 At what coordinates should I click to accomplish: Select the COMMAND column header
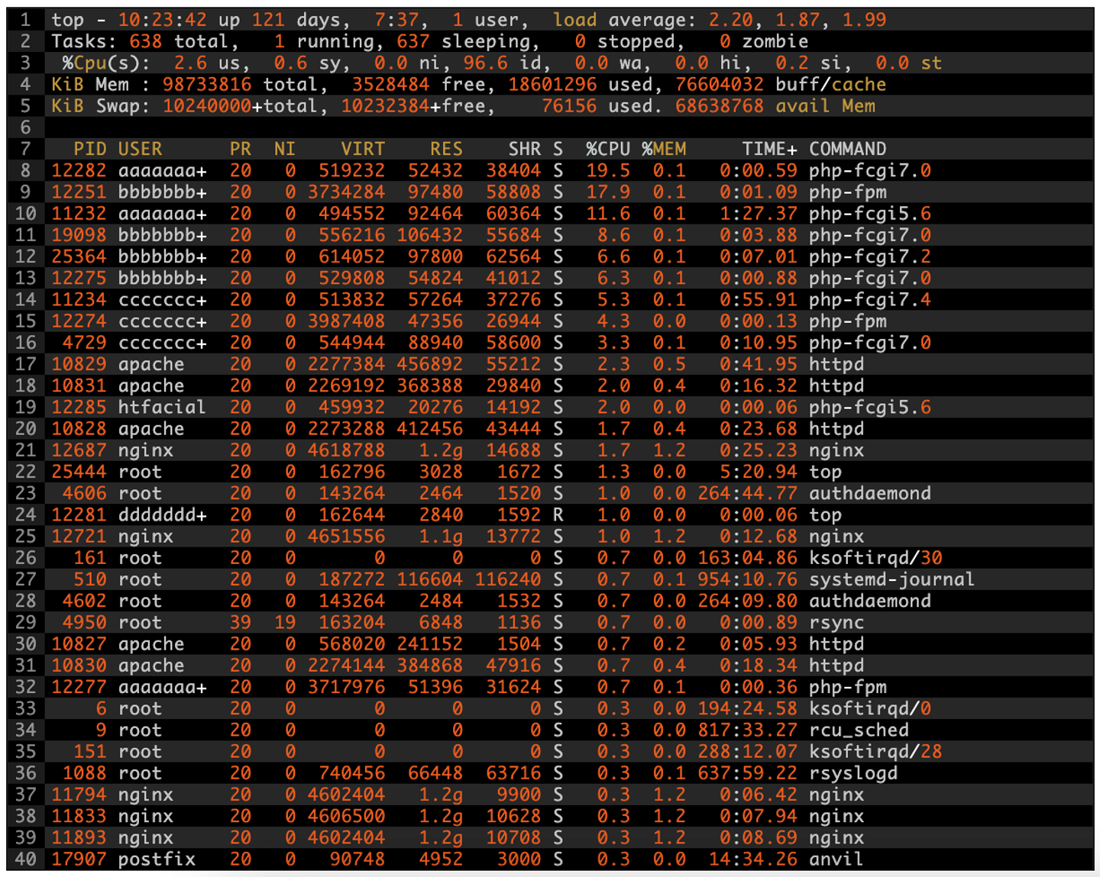[848, 149]
